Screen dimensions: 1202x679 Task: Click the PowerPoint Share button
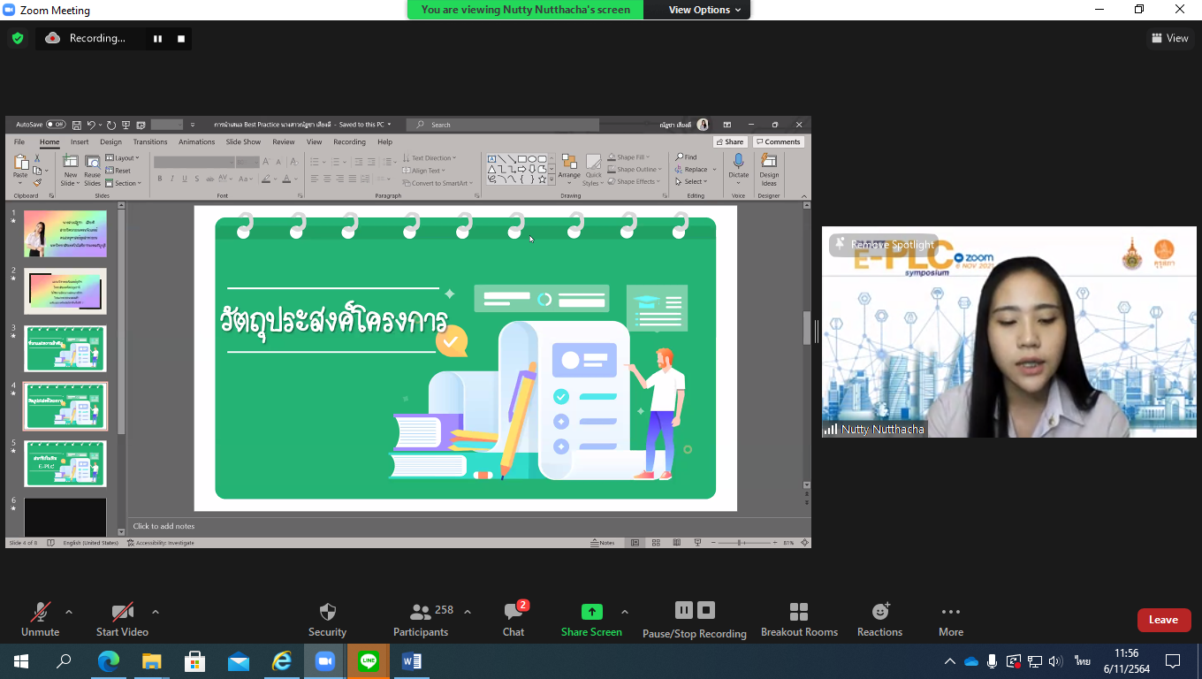(730, 141)
